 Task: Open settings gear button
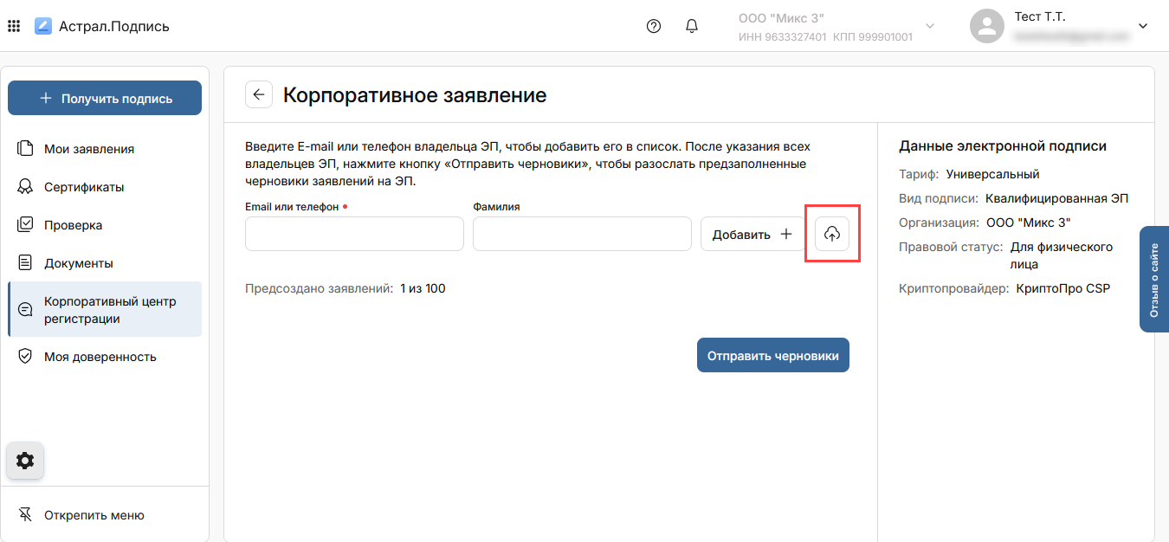point(25,461)
